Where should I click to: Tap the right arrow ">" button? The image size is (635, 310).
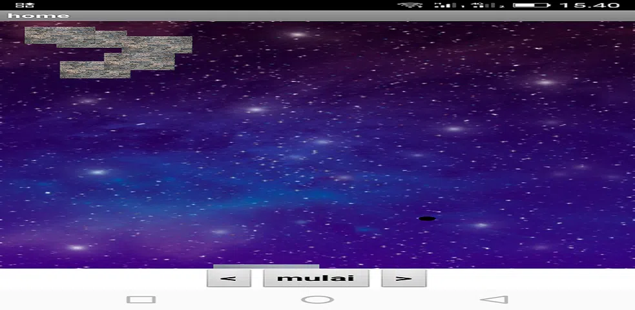(x=404, y=278)
